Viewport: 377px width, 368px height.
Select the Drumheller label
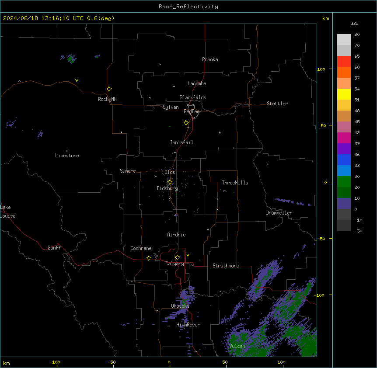pyautogui.click(x=279, y=213)
